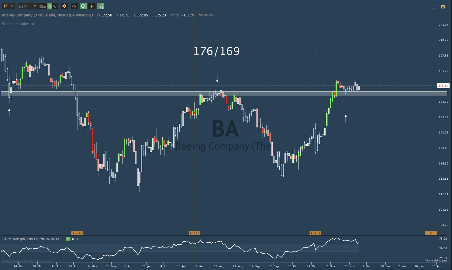Click the 176/169 chart annotation text
Image resolution: width=452 pixels, height=270 pixels.
tap(217, 51)
